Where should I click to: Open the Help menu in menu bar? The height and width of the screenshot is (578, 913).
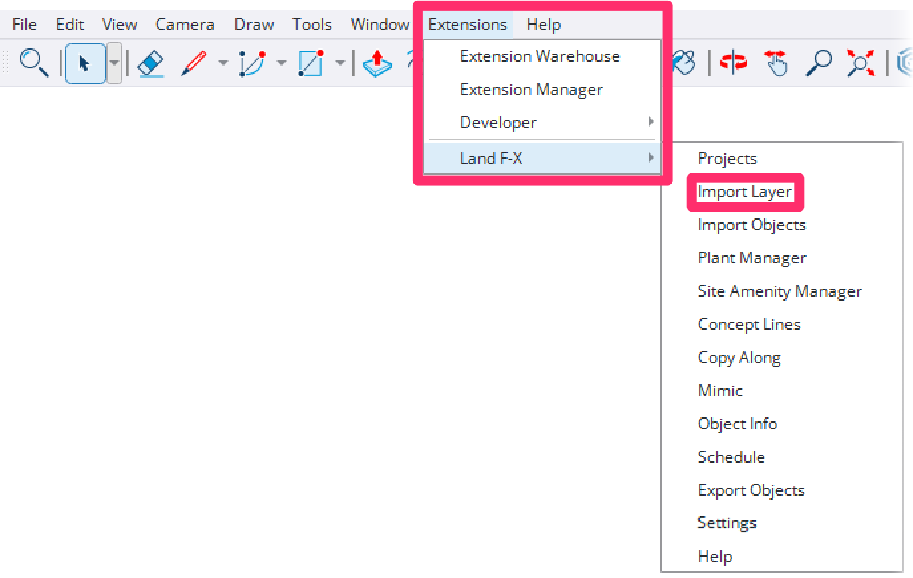(x=544, y=25)
